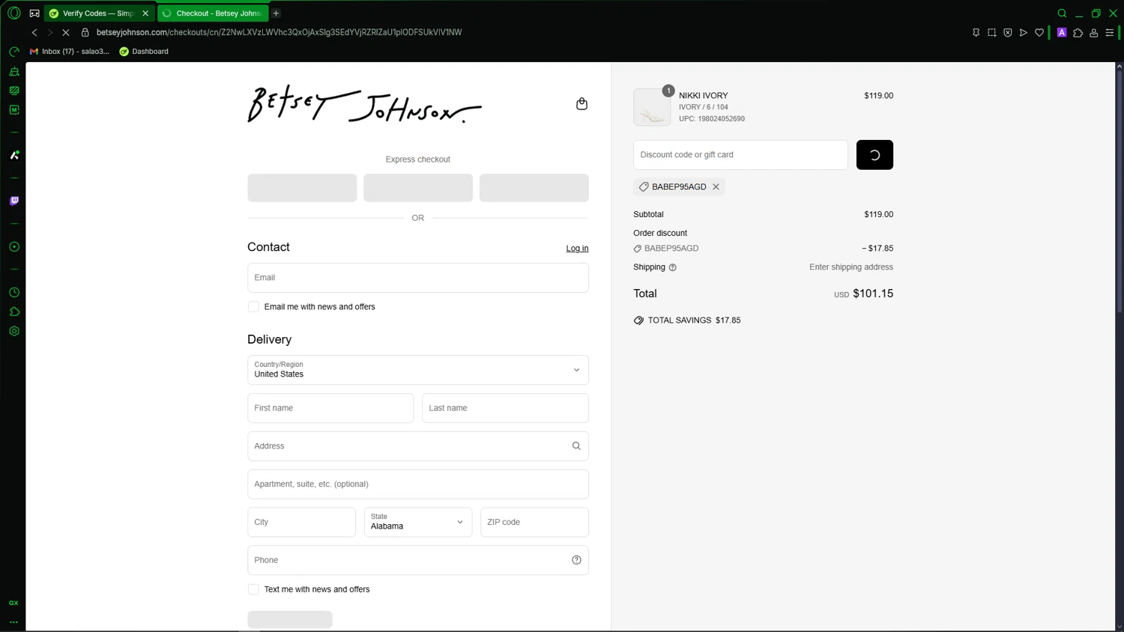Click the pinboard pin icon in toolbar
Viewport: 1124px width, 632px height.
[x=976, y=33]
